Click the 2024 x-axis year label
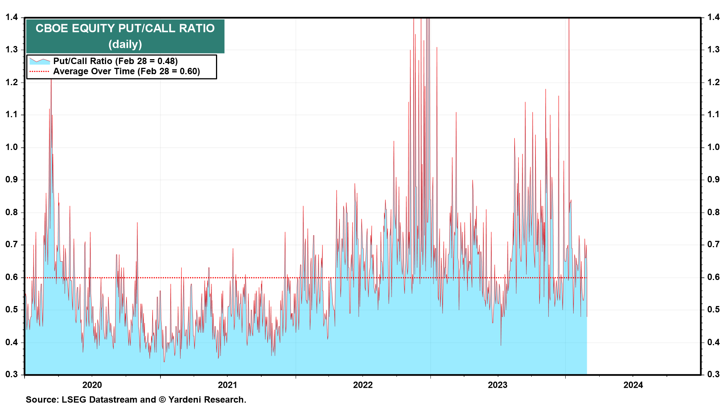Image resolution: width=725 pixels, height=407 pixels. [x=633, y=385]
